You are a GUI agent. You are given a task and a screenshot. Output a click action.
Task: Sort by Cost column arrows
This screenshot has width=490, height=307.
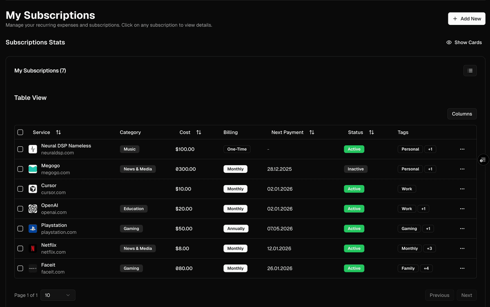tap(199, 133)
